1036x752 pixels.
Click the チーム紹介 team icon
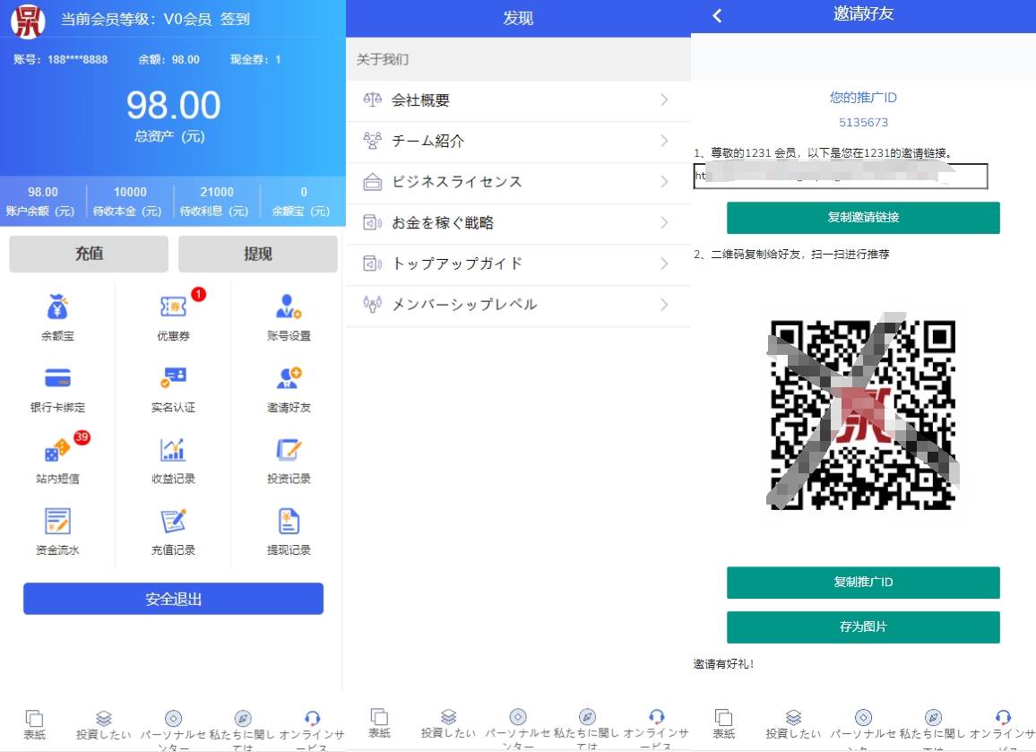pyautogui.click(x=373, y=141)
